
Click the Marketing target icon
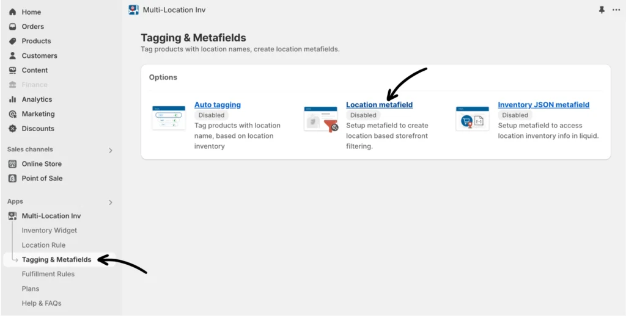point(12,114)
